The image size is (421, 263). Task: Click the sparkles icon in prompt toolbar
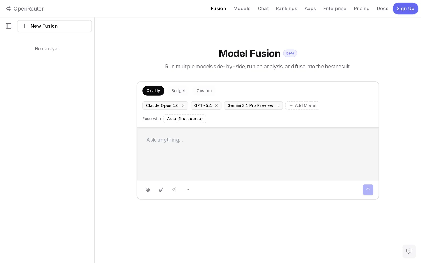click(174, 190)
